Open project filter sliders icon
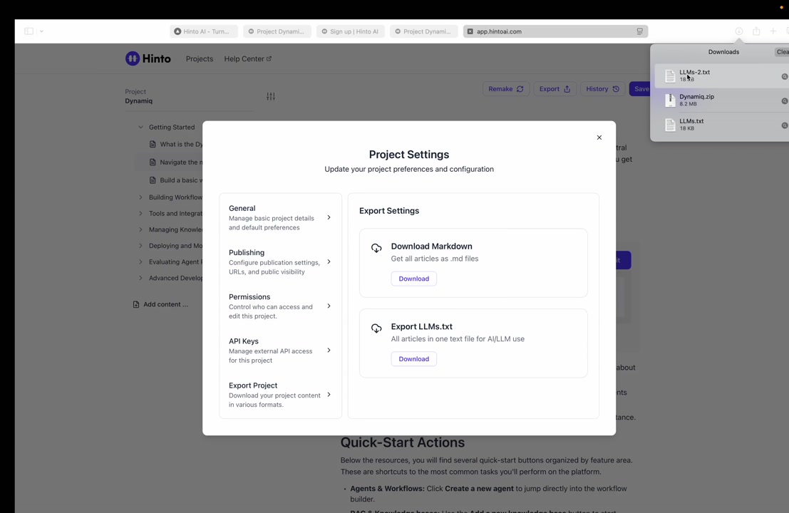 [271, 96]
